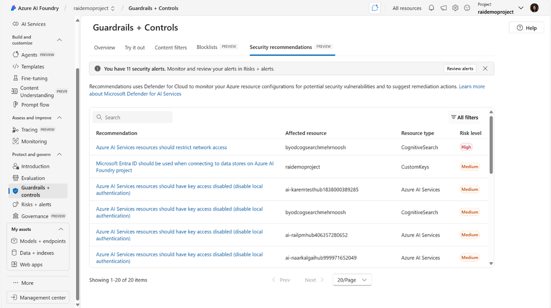Open the AI Services sidebar icon
The width and height of the screenshot is (551, 308).
[15, 24]
